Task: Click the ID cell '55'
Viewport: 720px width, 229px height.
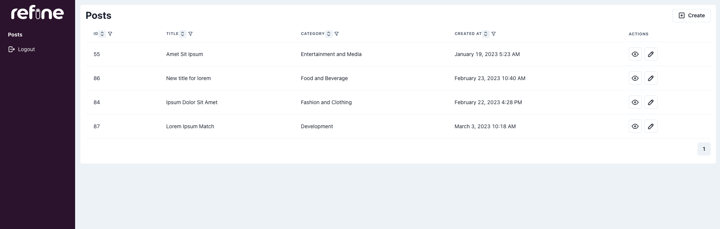Action: coord(97,54)
